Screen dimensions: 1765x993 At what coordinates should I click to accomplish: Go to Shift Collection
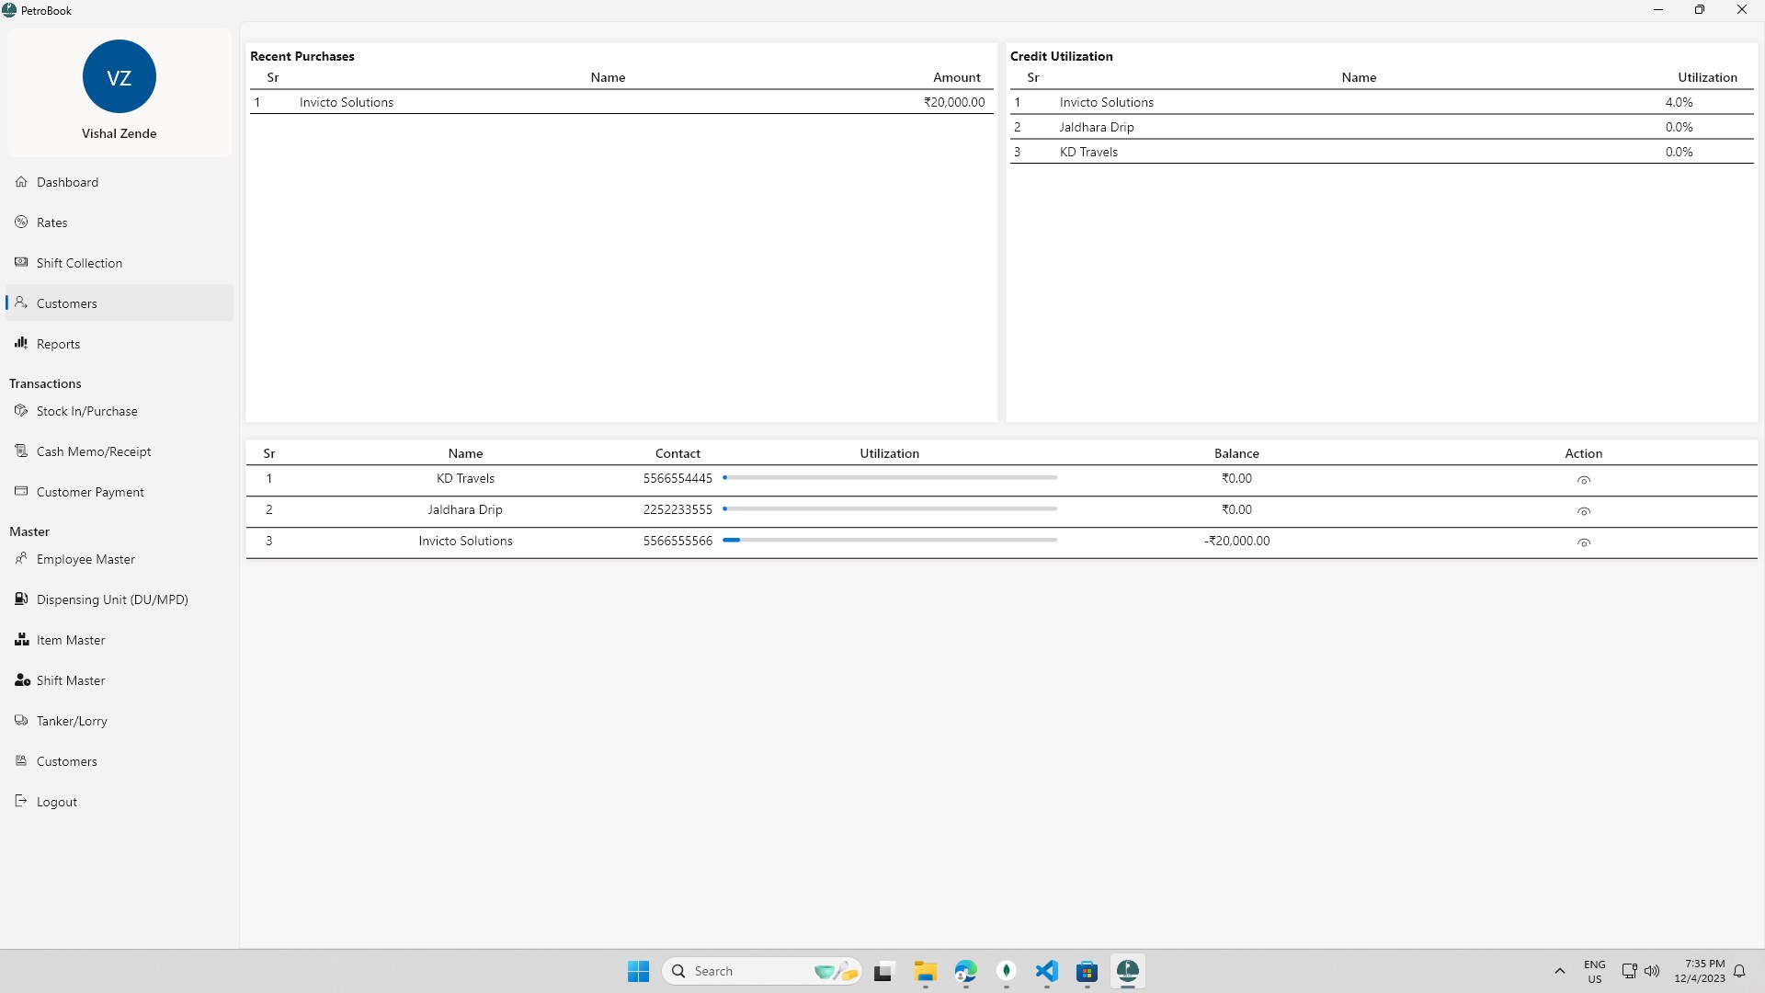[x=119, y=263]
